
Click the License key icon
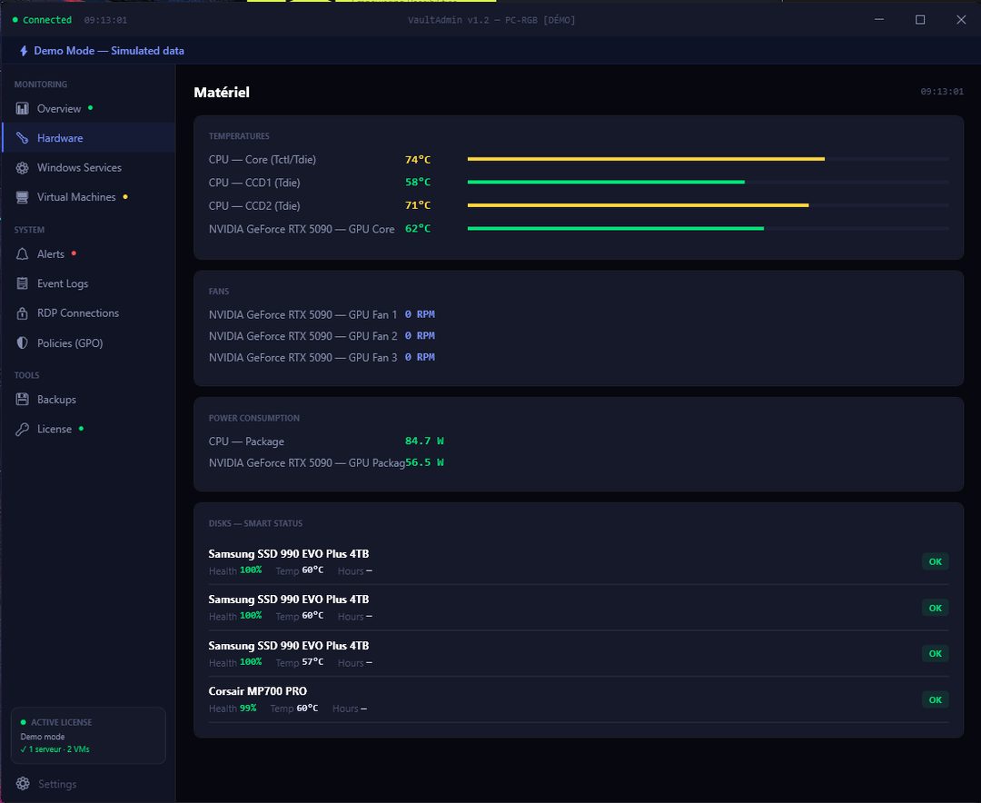(x=23, y=430)
